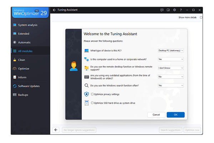Select System analysis in the sidebar
The height and width of the screenshot is (143, 214).
27,25
